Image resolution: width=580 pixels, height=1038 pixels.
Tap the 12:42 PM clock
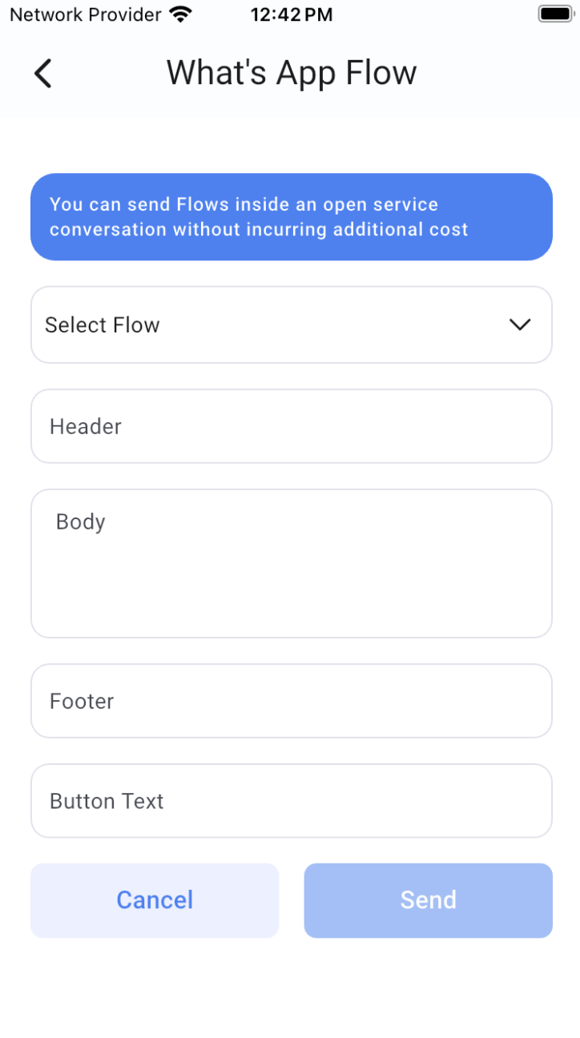(x=291, y=14)
